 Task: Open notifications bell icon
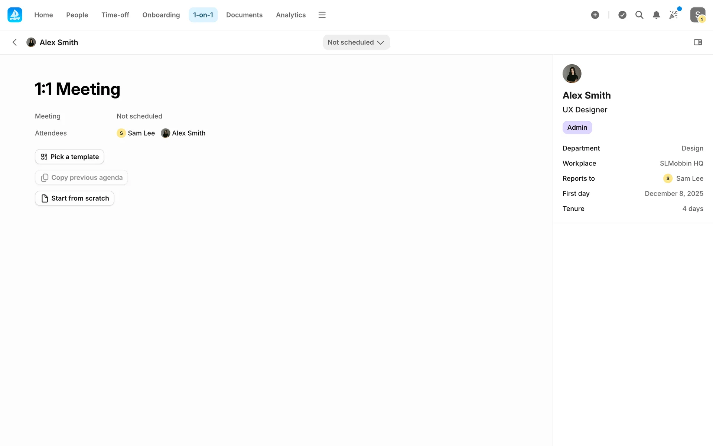(656, 15)
